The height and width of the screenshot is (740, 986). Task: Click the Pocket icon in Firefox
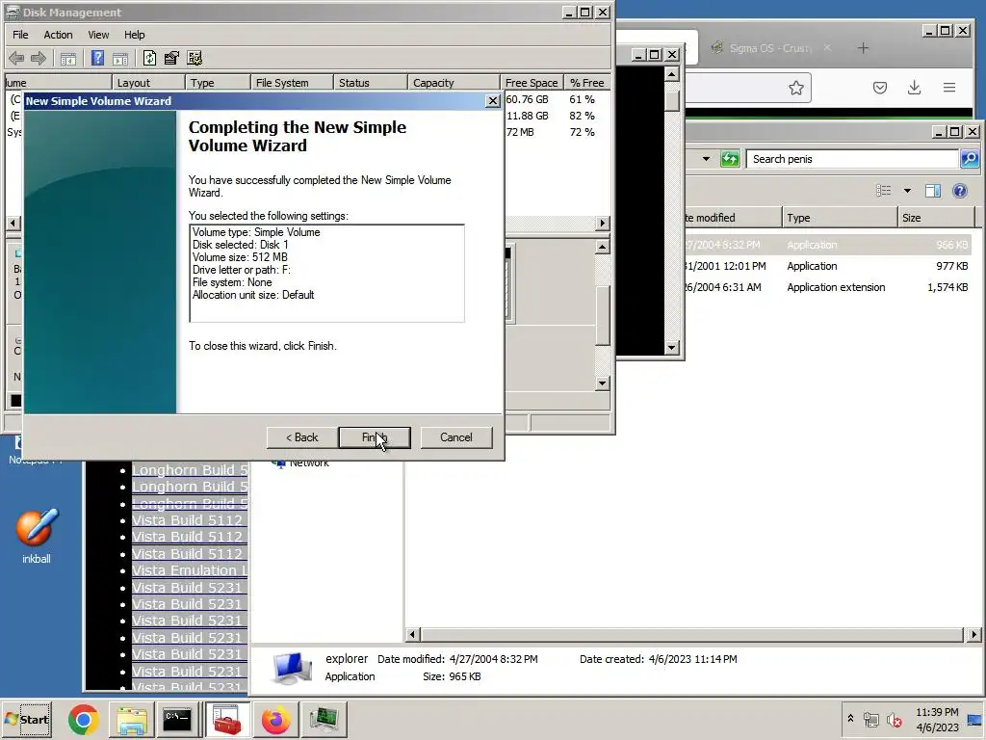[x=880, y=88]
